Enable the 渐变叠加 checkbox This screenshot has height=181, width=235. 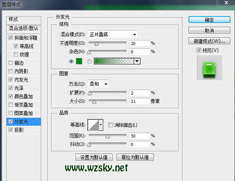10,105
